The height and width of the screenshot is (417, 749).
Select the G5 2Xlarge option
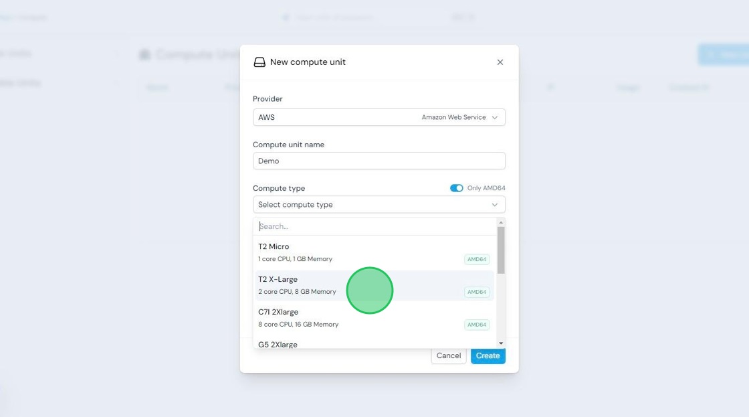point(374,343)
